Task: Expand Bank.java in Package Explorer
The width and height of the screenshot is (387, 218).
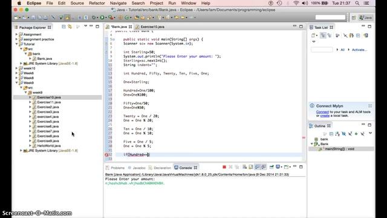Action: [x=30, y=59]
